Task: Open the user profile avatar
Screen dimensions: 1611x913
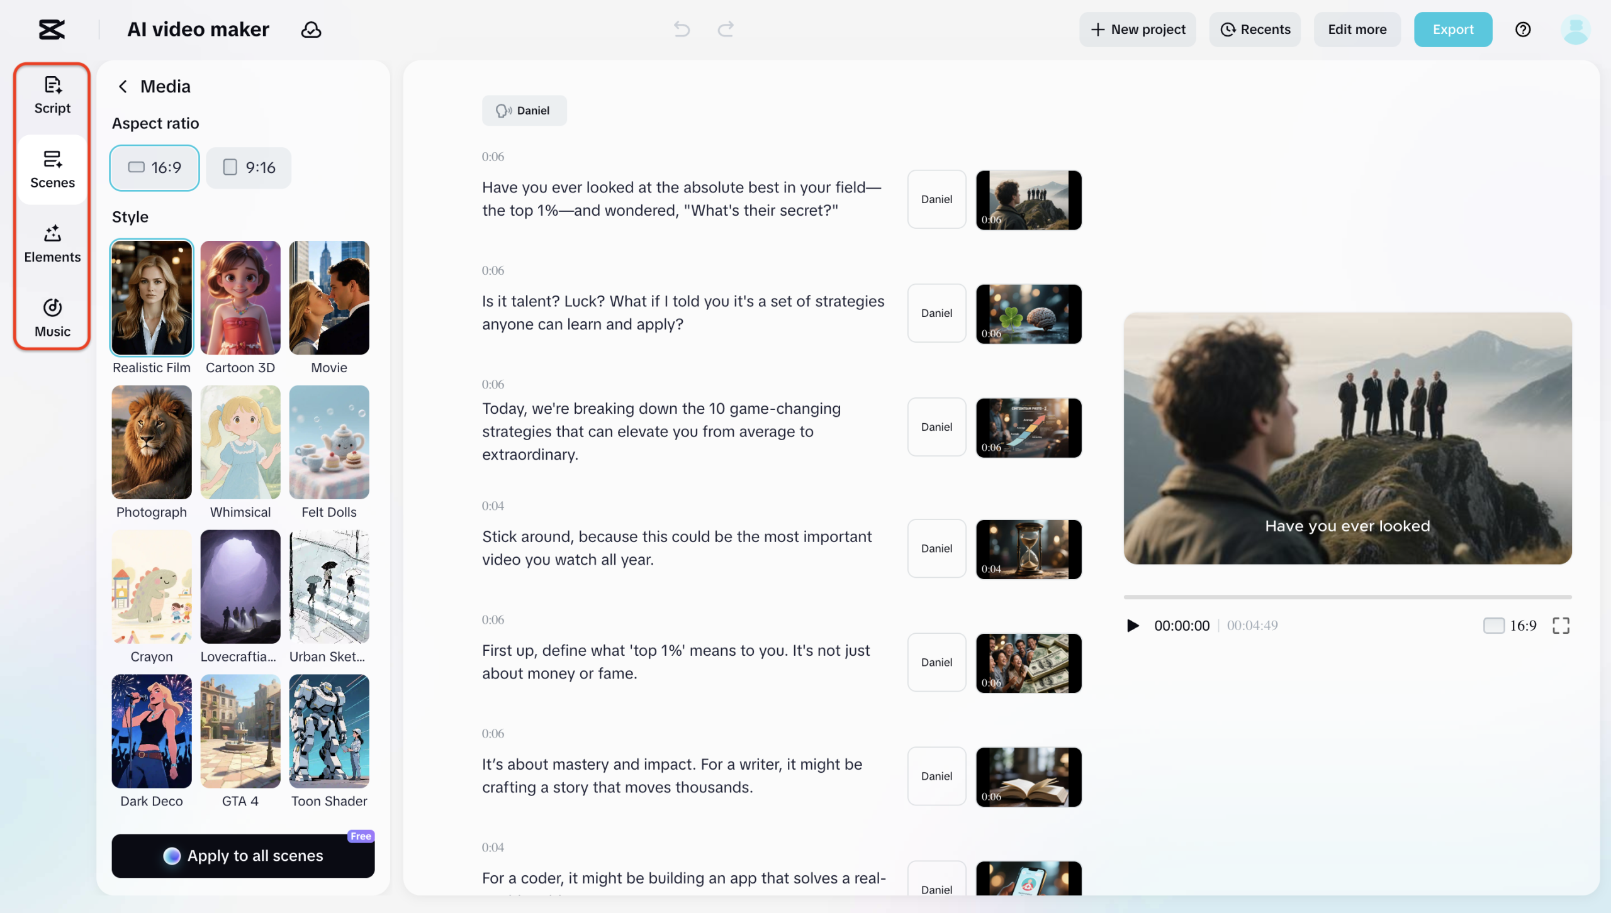Action: coord(1575,30)
